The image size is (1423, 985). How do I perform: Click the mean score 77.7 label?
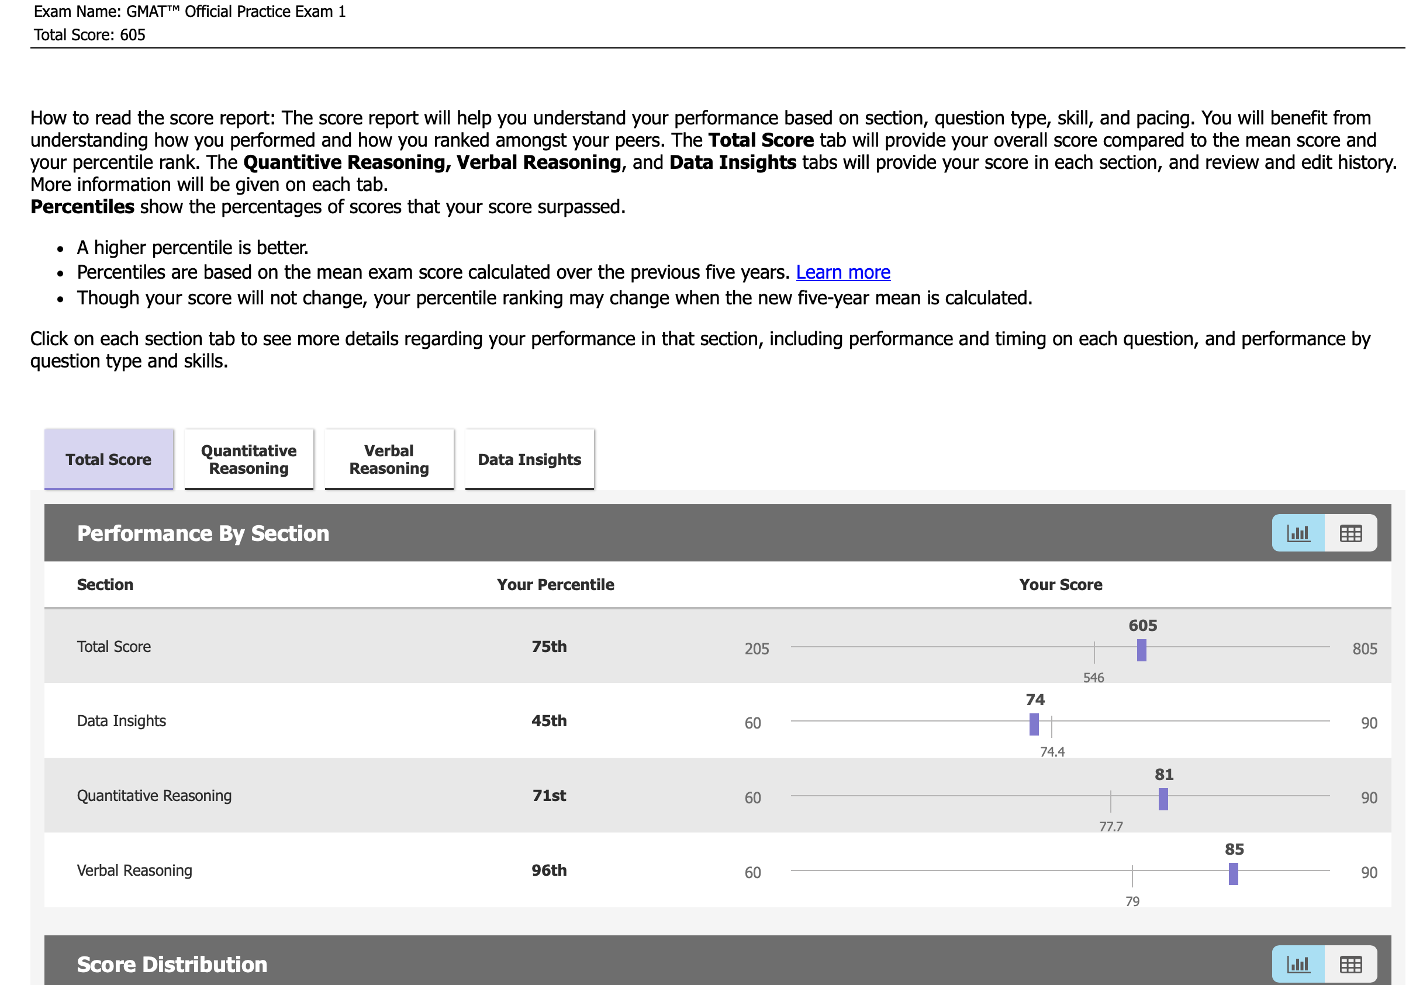1110,826
